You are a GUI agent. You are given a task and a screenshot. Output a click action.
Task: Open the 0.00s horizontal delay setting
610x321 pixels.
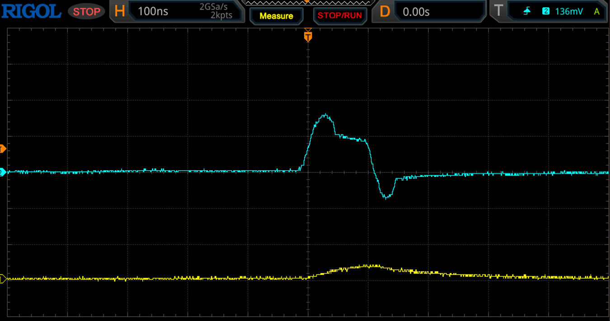[416, 12]
